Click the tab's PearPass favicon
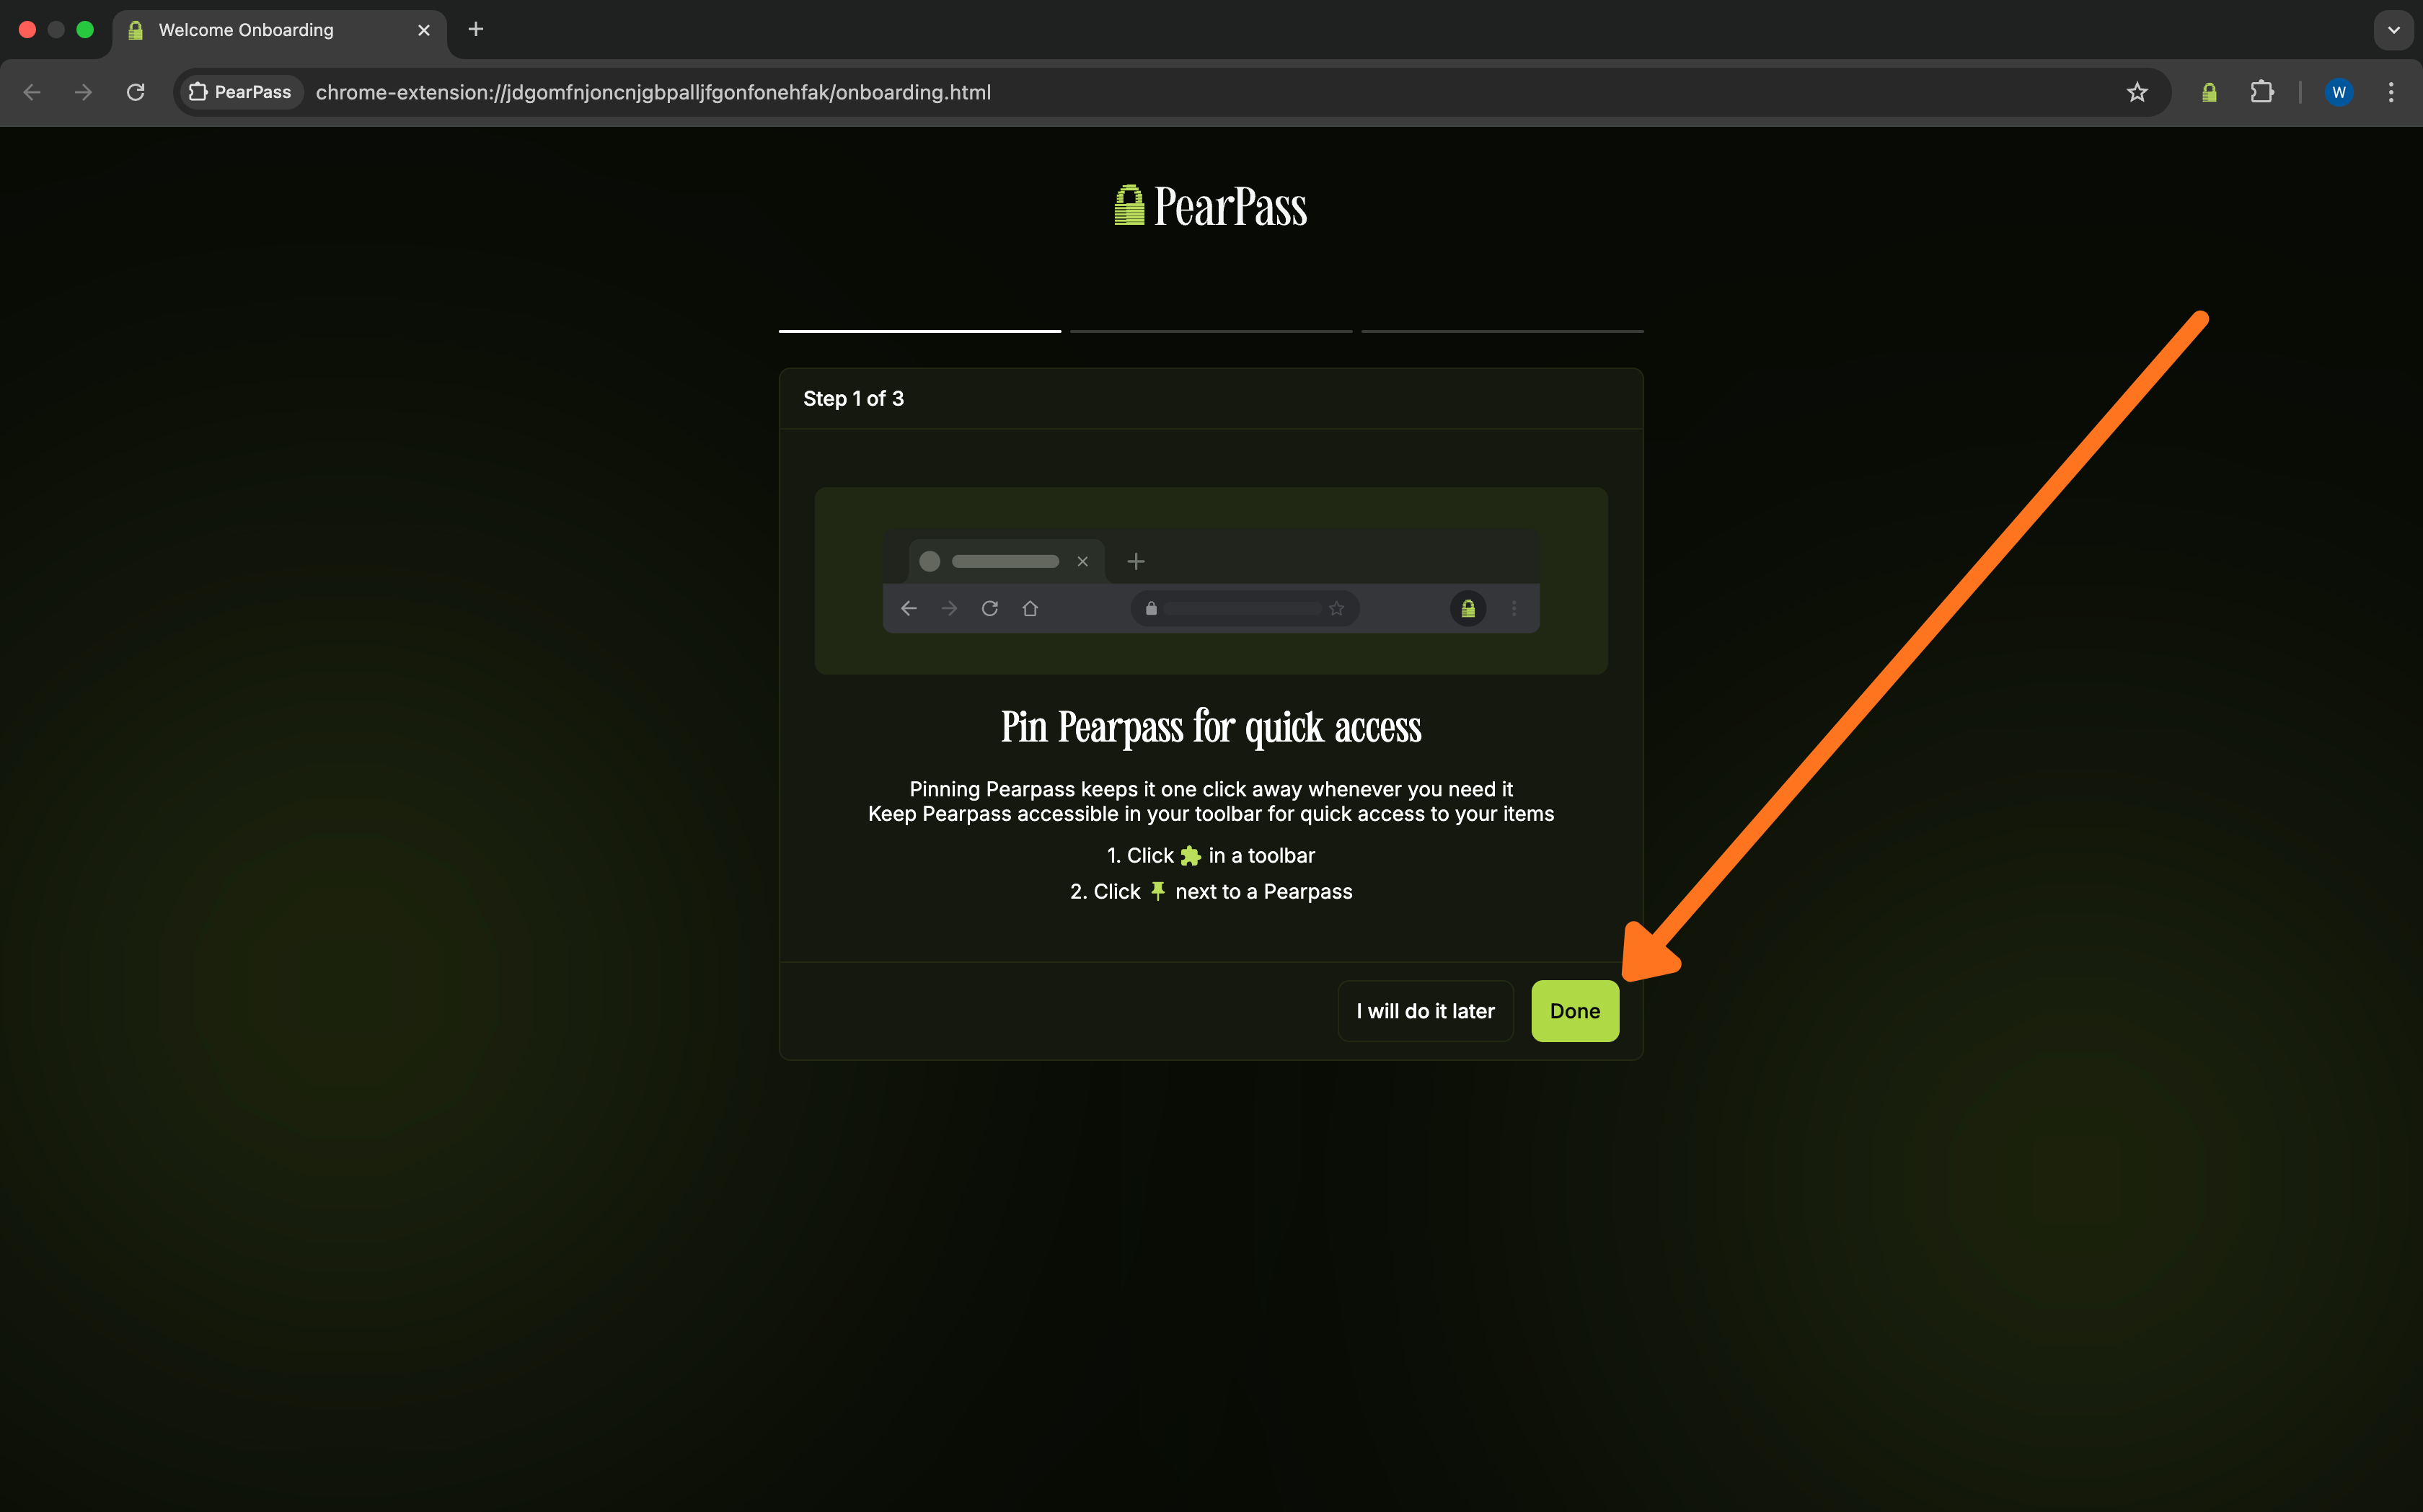The width and height of the screenshot is (2423, 1512). [x=135, y=30]
